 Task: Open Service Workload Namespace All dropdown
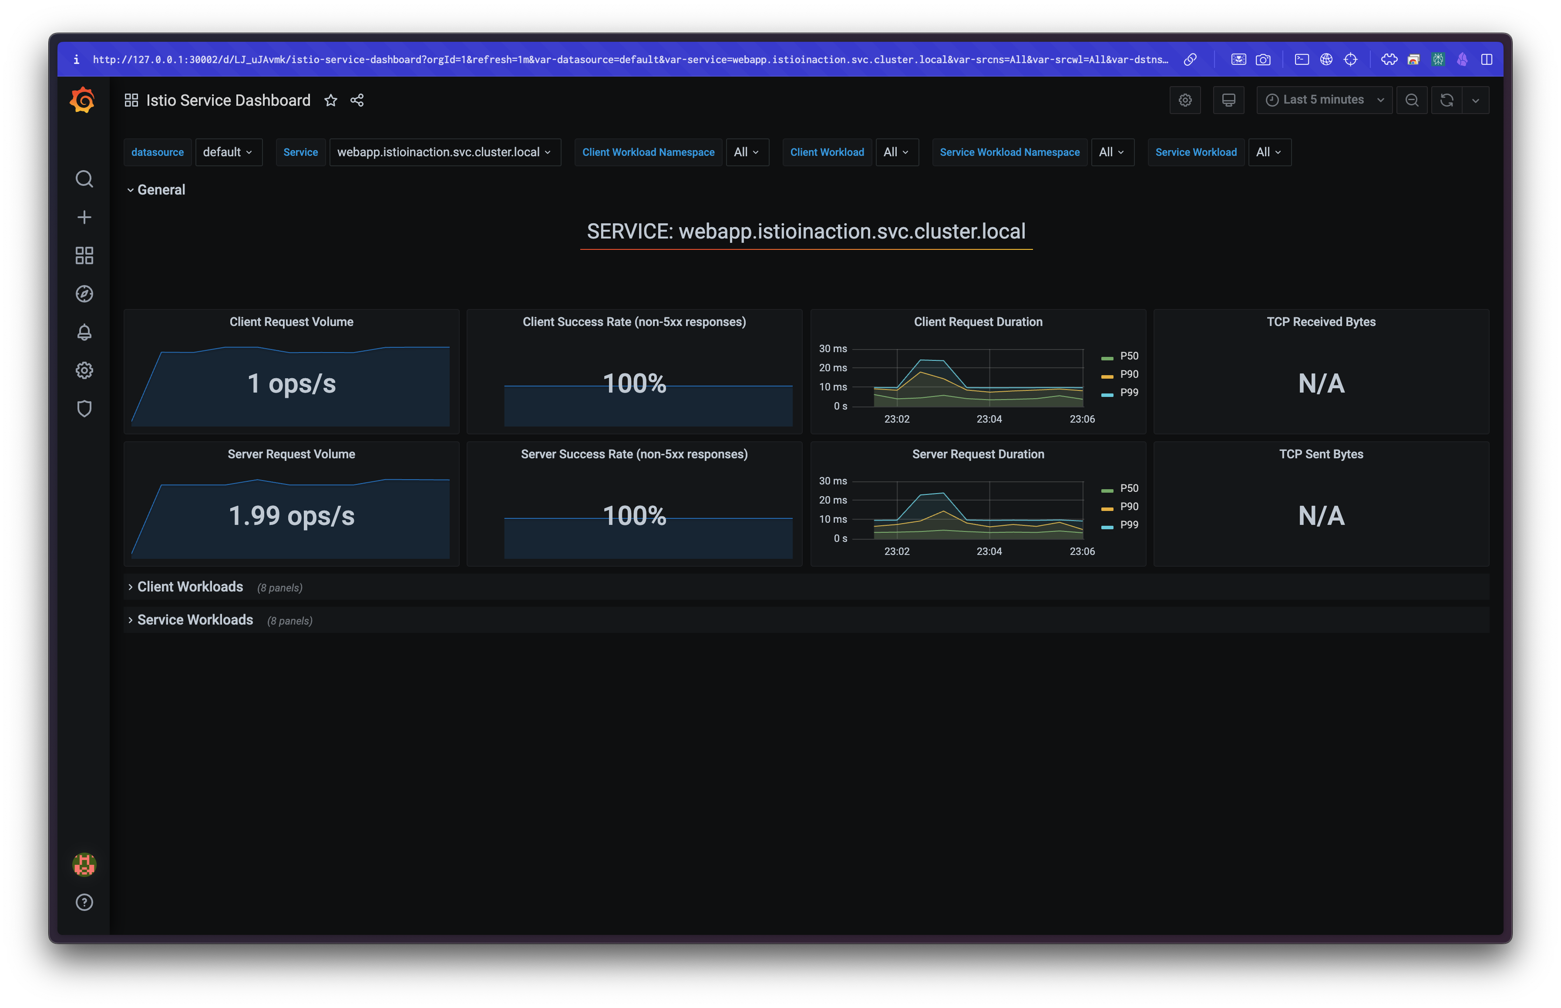pos(1112,152)
